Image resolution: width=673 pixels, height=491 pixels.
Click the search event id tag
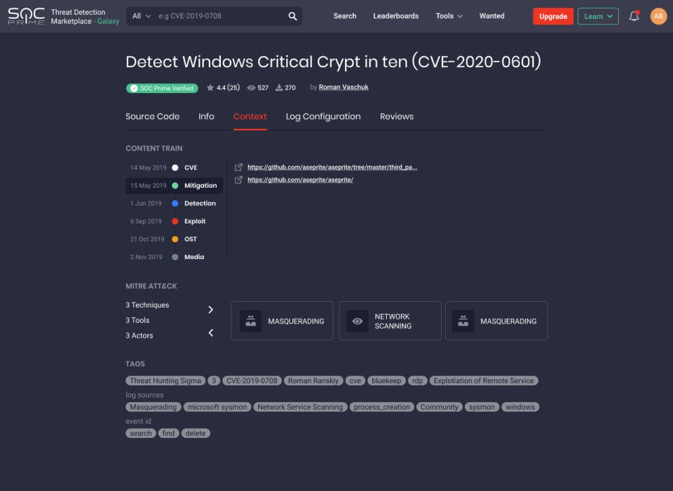pos(141,434)
